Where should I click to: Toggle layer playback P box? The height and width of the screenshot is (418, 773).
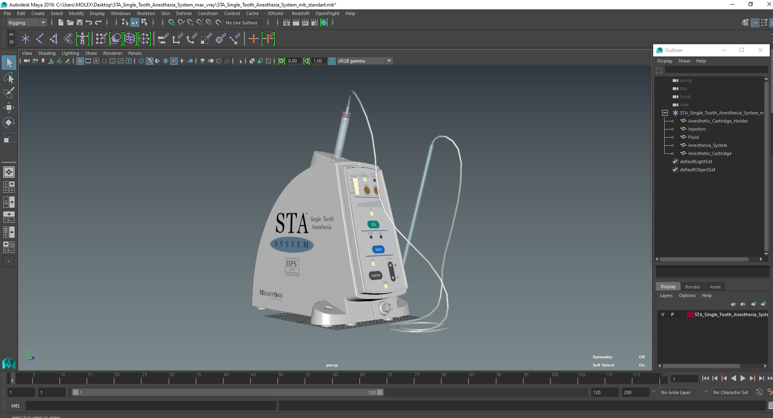(672, 315)
